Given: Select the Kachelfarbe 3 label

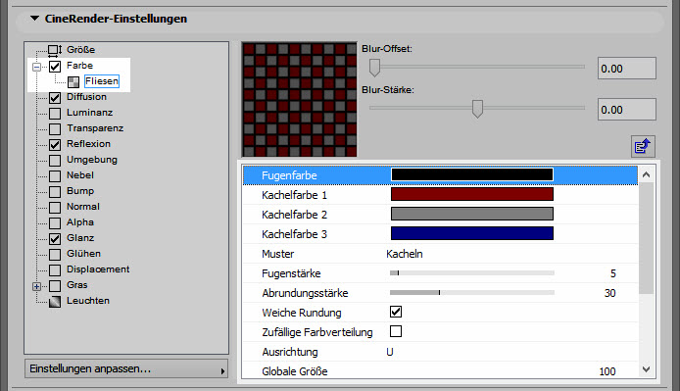Looking at the screenshot, I should pyautogui.click(x=294, y=234).
